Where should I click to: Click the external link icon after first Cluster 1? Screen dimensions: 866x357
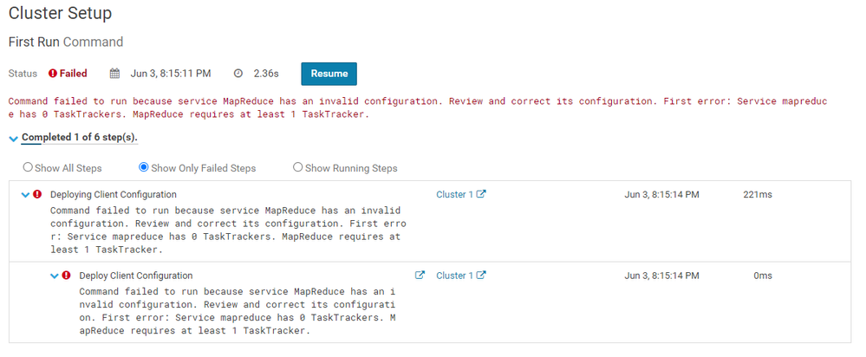481,194
